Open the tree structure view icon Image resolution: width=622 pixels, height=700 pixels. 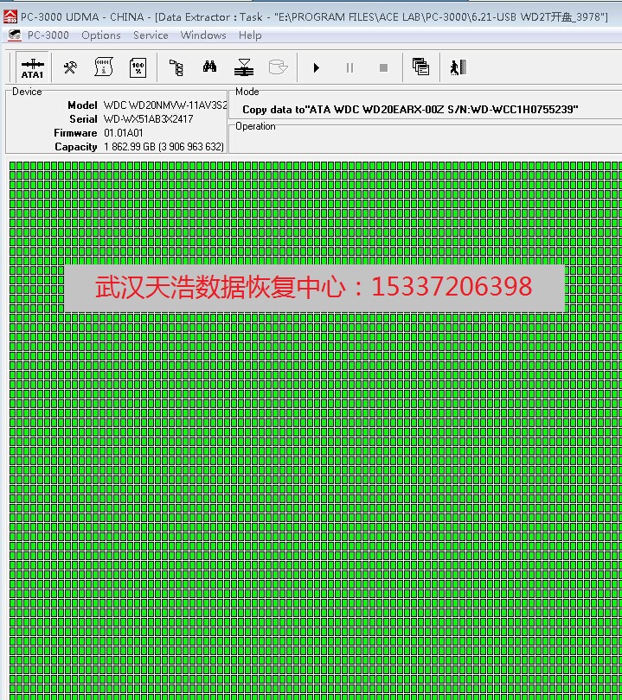(x=176, y=67)
